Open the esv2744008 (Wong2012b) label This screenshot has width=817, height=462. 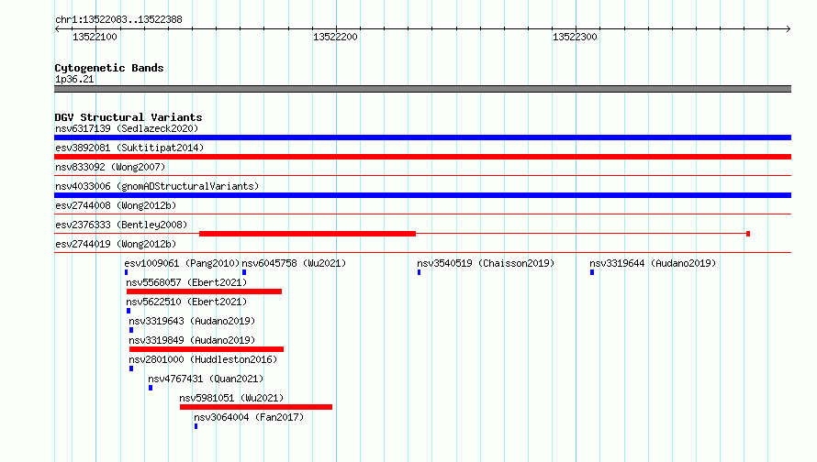click(x=116, y=205)
